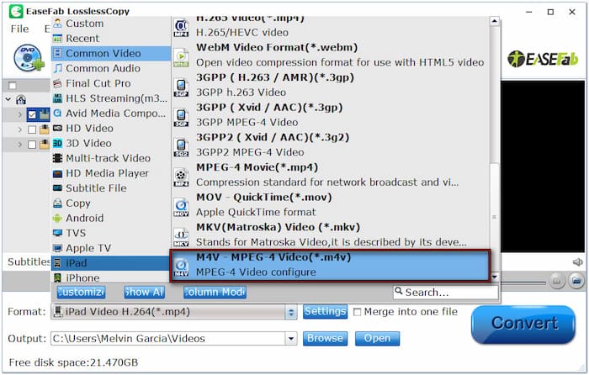Click the iPhone device icon
The width and height of the screenshot is (589, 375).
(57, 278)
